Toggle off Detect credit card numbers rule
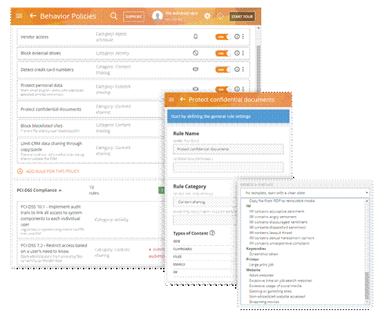 tap(223, 70)
